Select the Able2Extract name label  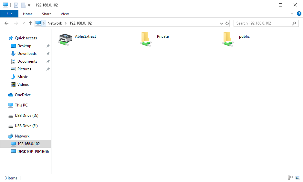[85, 36]
